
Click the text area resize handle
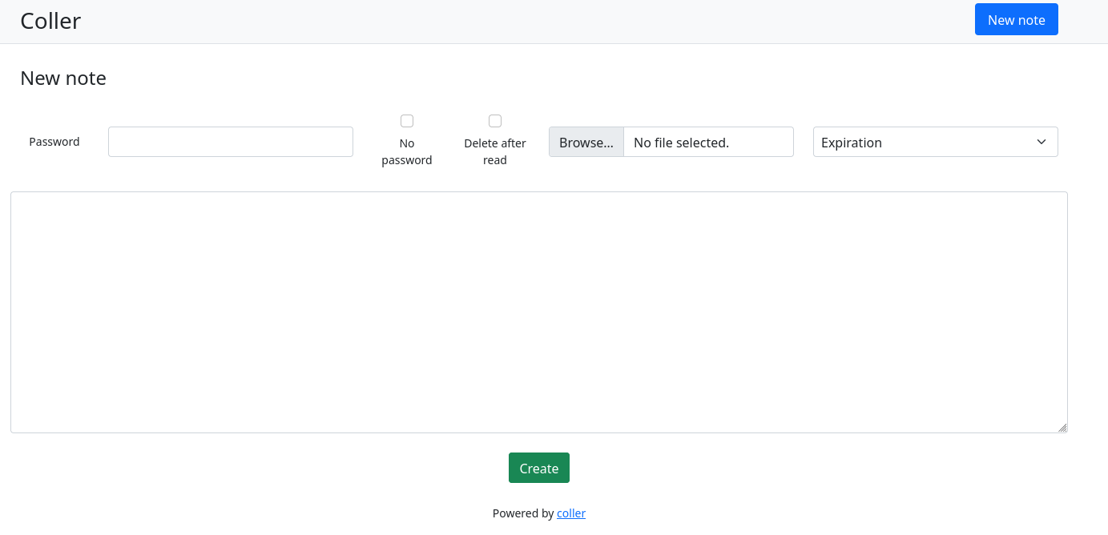pyautogui.click(x=1062, y=428)
